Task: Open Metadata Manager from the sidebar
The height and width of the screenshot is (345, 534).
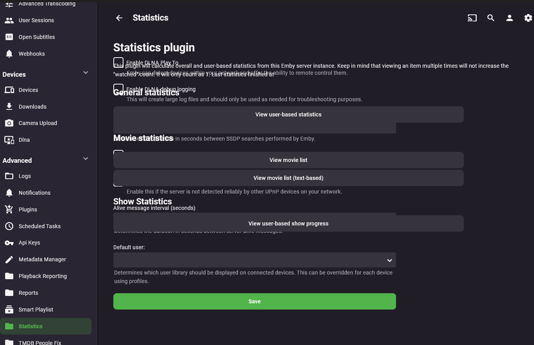Action: tap(42, 259)
